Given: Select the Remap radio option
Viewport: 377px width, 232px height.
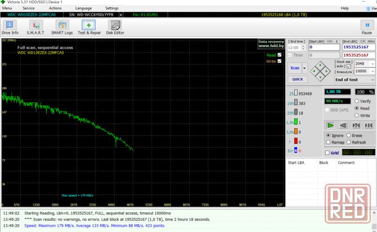Looking at the screenshot, I should (x=328, y=142).
